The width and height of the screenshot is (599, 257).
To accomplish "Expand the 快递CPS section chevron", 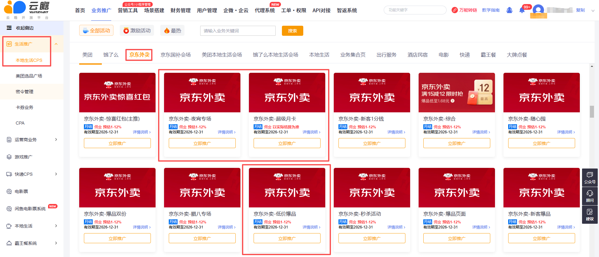I will point(56,174).
